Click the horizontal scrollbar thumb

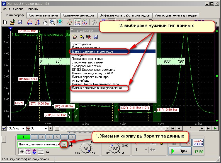[x=57, y=129]
